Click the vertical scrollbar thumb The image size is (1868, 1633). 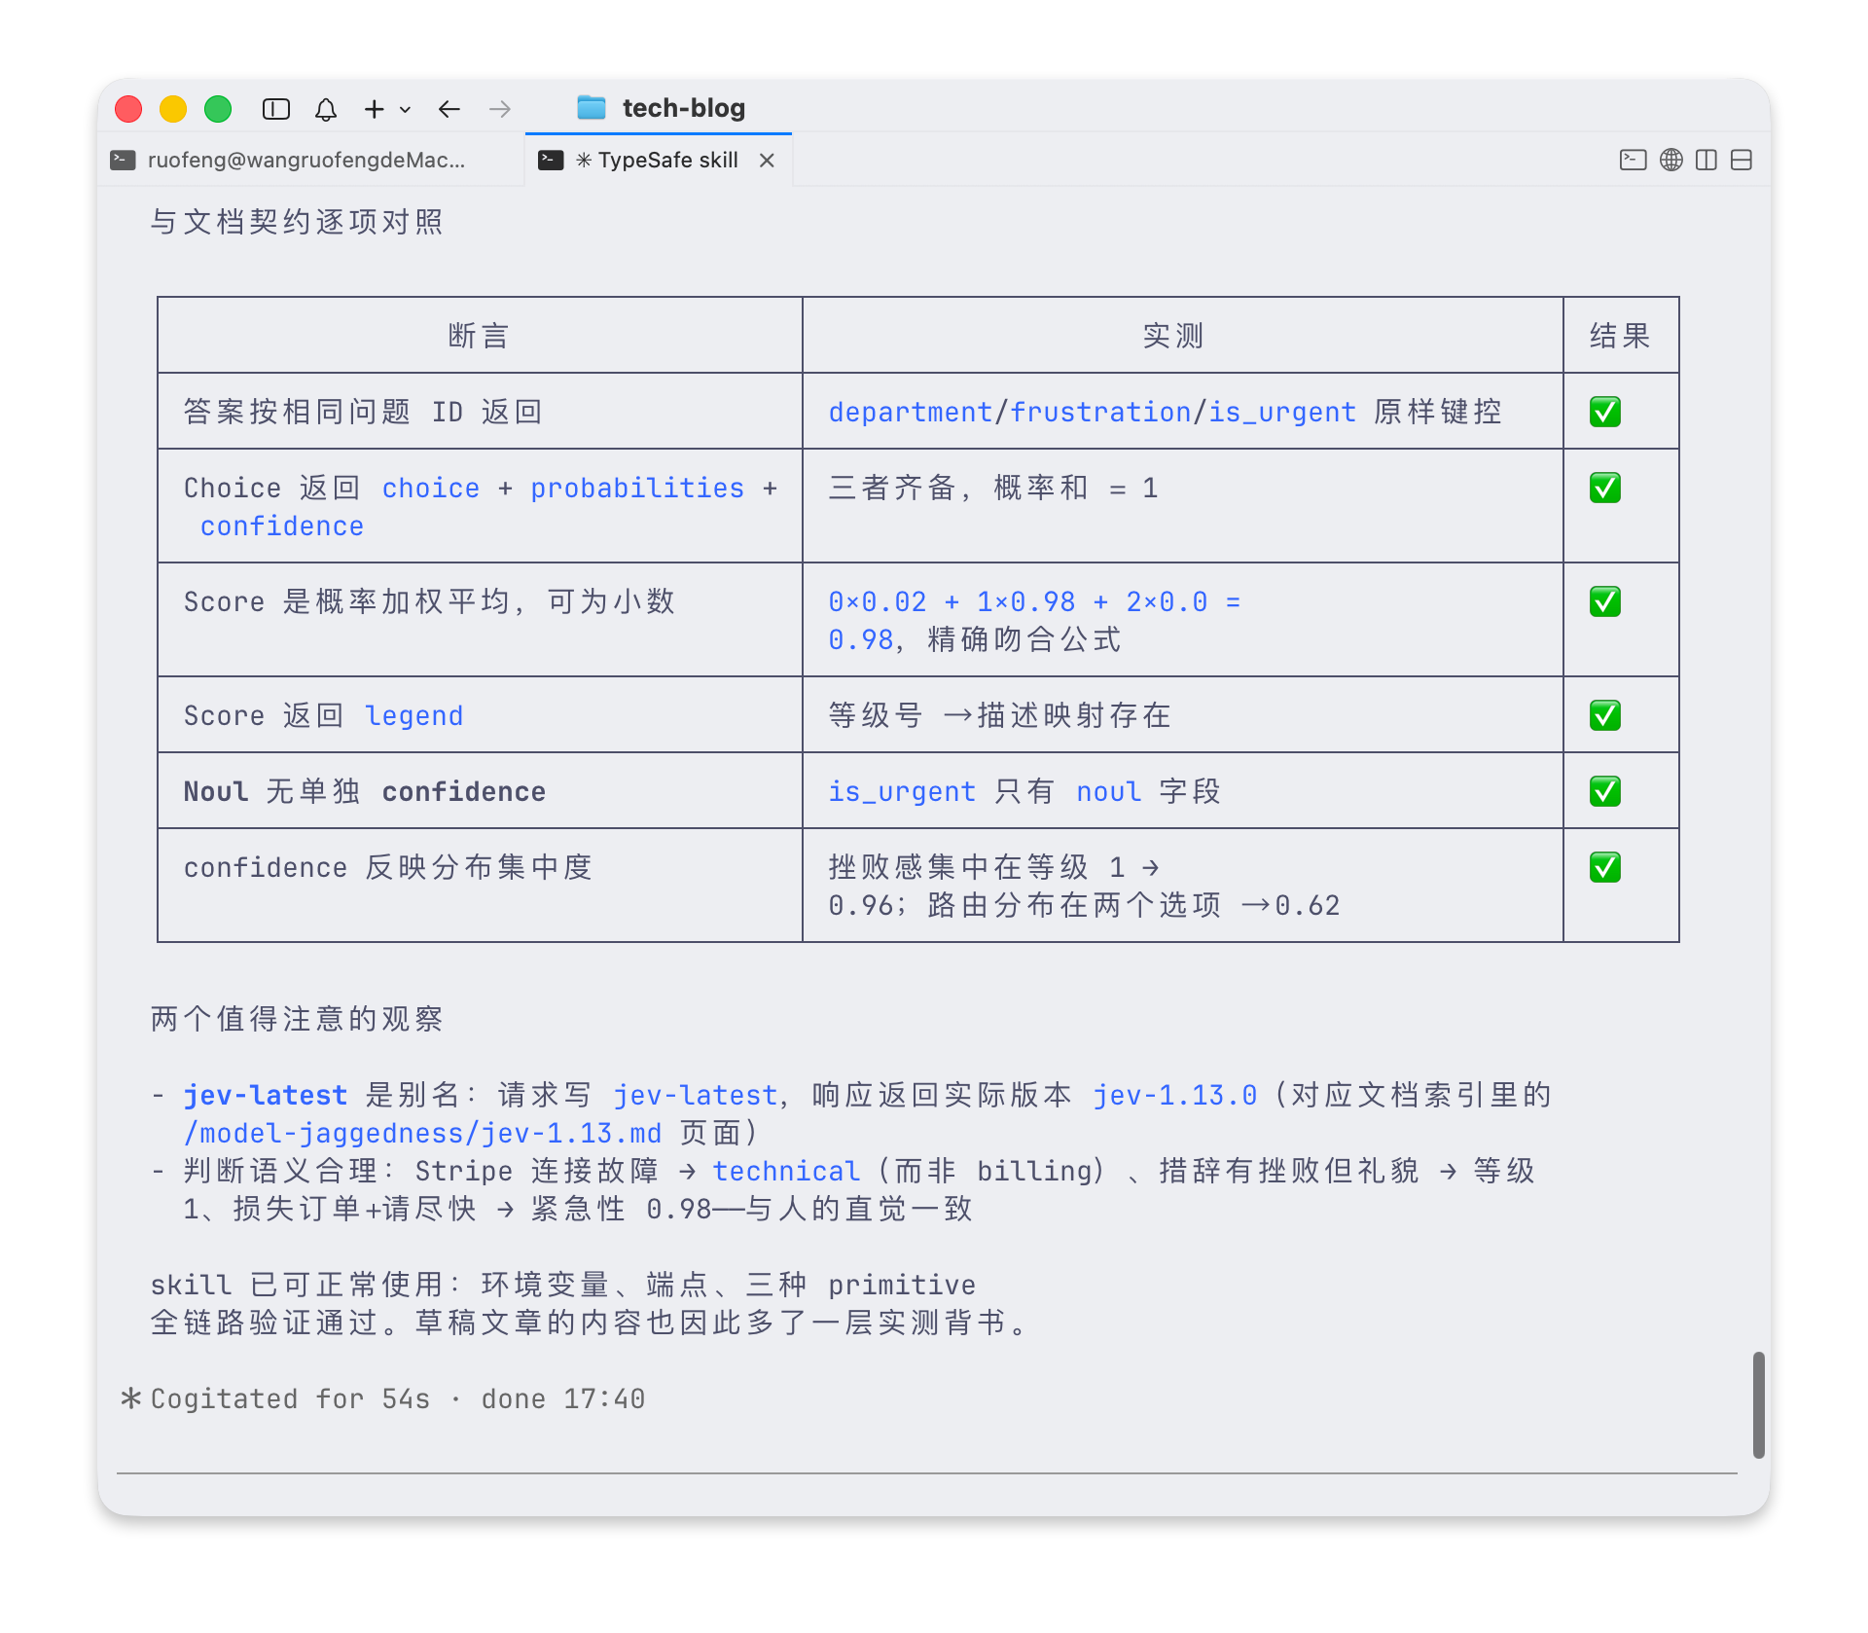(1759, 1404)
